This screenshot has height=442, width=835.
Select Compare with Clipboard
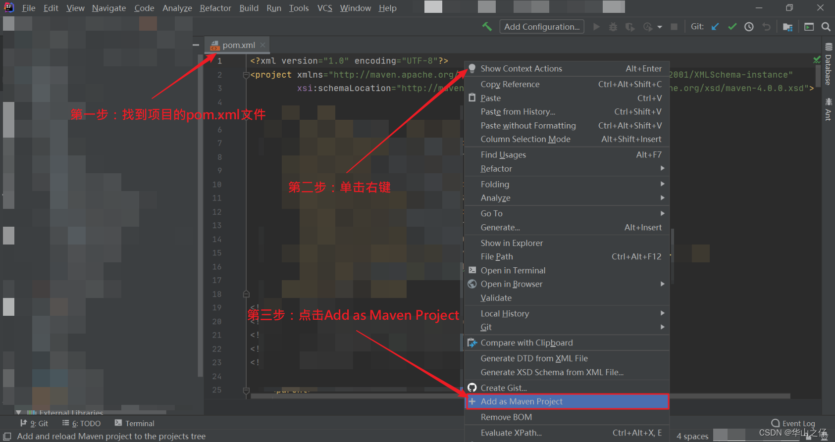click(567, 343)
